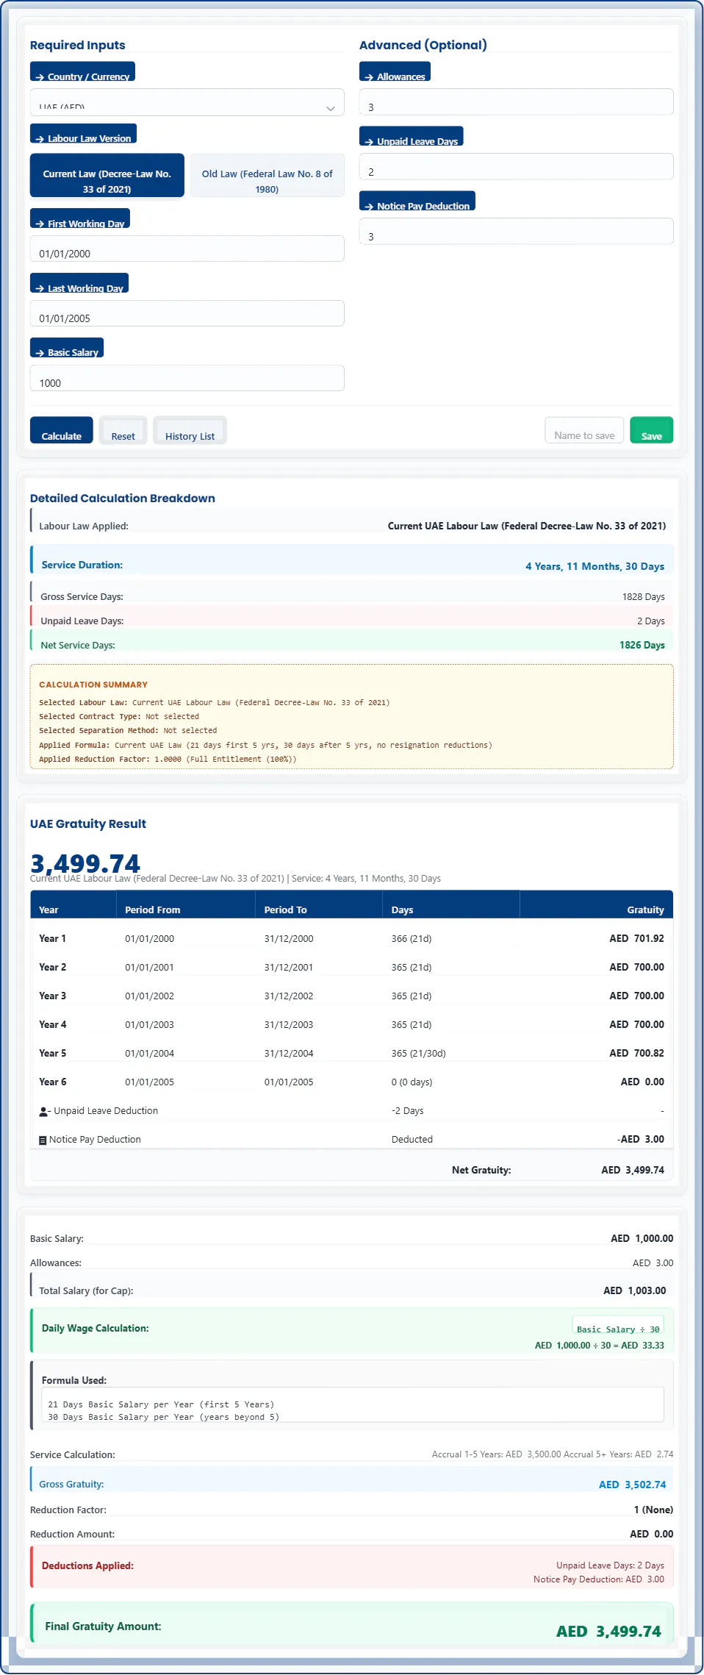Click the Service Duration 4 Years, 11 Months value

point(595,566)
